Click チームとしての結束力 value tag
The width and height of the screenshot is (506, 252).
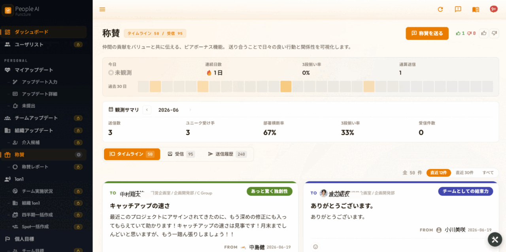pyautogui.click(x=466, y=191)
